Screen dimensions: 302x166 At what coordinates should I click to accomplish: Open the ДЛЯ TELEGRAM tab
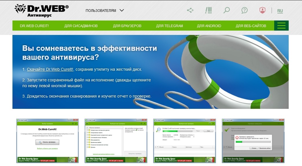tap(169, 26)
